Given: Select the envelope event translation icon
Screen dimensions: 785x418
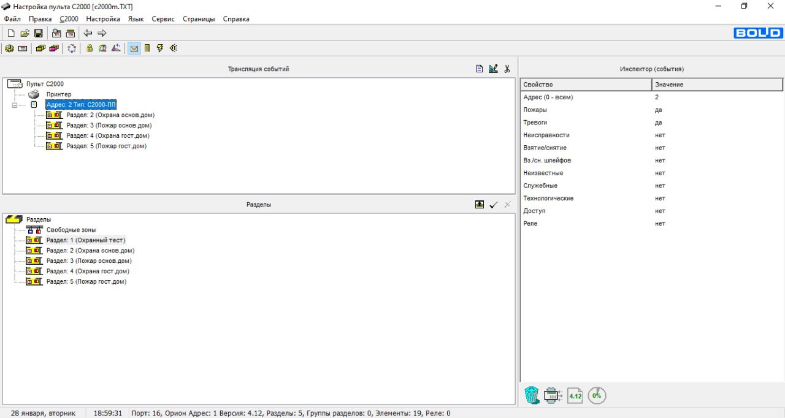Looking at the screenshot, I should click(134, 48).
